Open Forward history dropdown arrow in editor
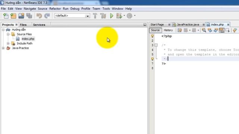This screenshot has height=134, width=239. (198, 30)
